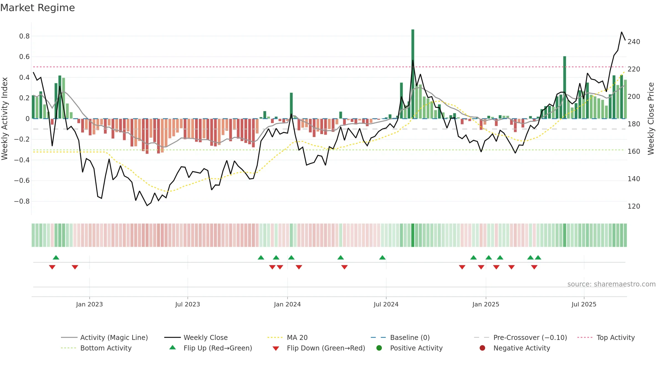Screen dimensions: 665x374
Task: Click the Flip Up green triangle legend icon
Action: point(173,347)
